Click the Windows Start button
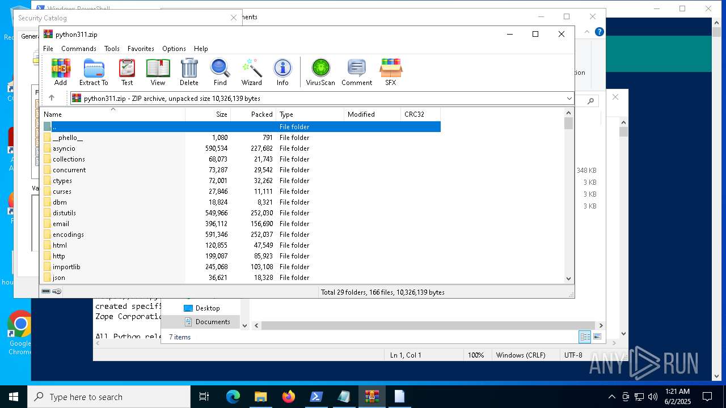 point(14,397)
